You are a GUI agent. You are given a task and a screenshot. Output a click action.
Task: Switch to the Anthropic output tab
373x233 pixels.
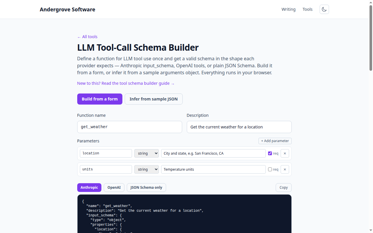89,188
